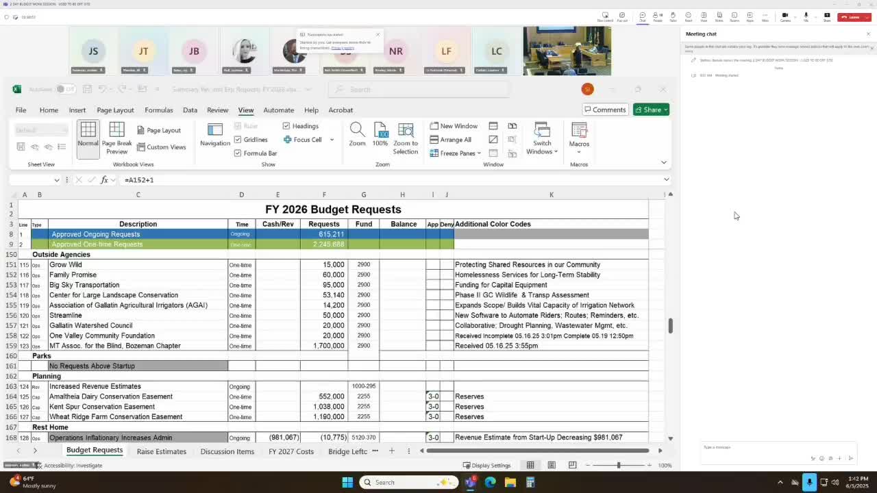Open Teams Chat panel icon
877x493 pixels.
642,16
